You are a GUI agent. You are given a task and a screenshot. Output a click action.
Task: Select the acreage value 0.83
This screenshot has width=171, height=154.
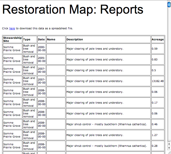click(x=155, y=59)
